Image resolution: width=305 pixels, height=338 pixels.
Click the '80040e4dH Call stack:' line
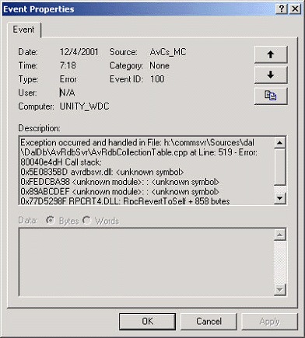tap(61, 162)
